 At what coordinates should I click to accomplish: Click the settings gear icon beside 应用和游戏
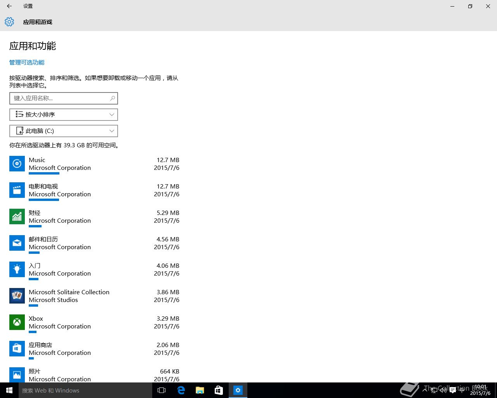[x=9, y=22]
